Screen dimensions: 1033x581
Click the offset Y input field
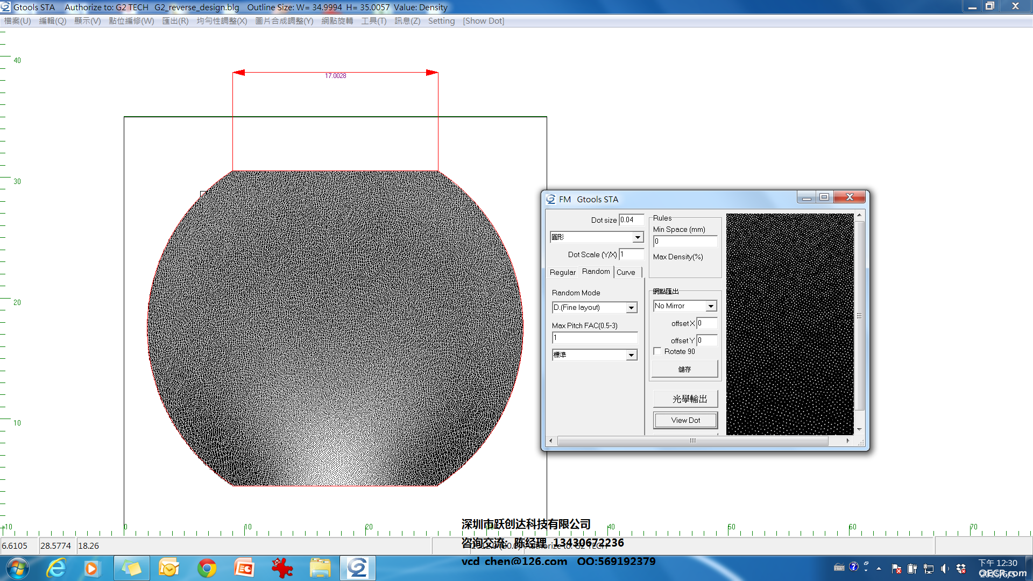[x=707, y=341]
